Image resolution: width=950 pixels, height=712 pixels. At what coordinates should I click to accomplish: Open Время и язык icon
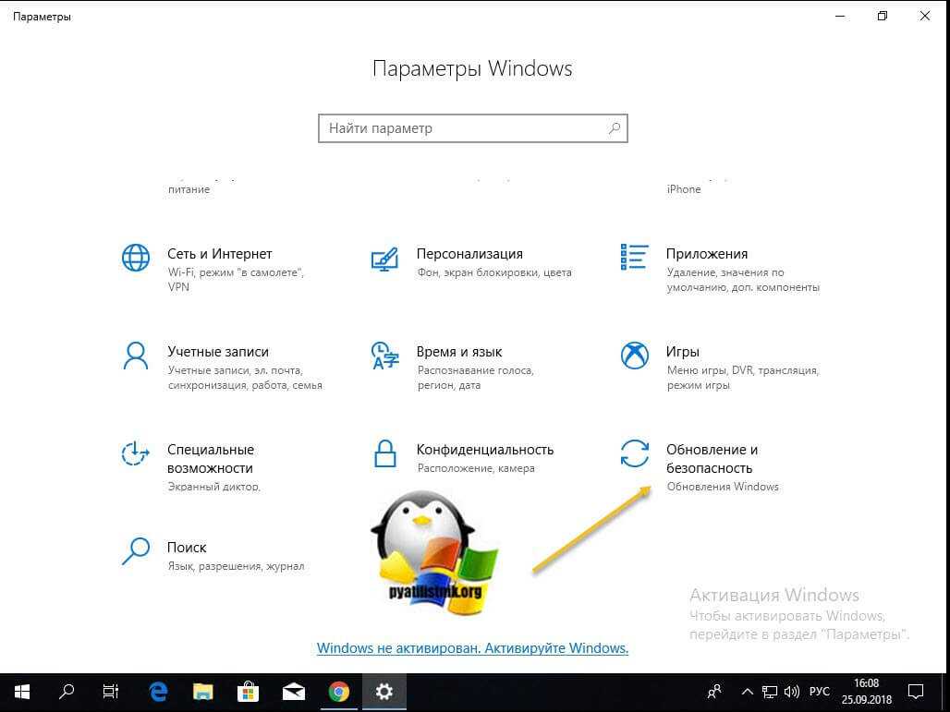pyautogui.click(x=384, y=356)
